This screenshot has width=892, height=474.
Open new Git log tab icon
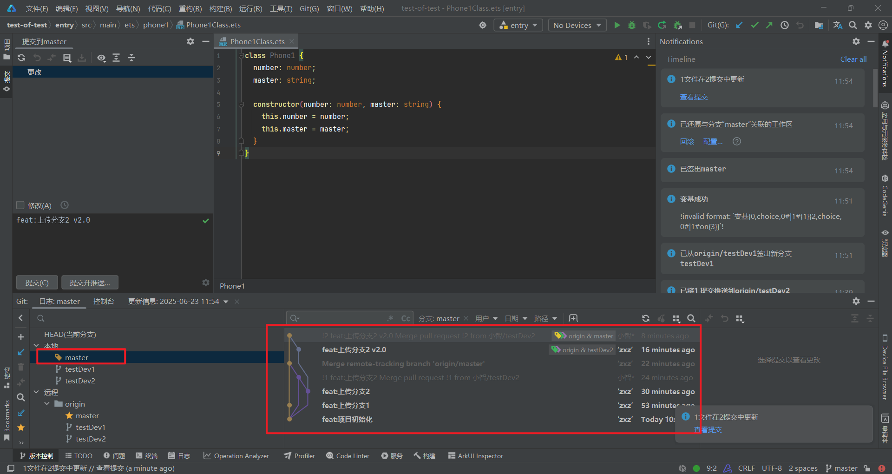pos(573,318)
